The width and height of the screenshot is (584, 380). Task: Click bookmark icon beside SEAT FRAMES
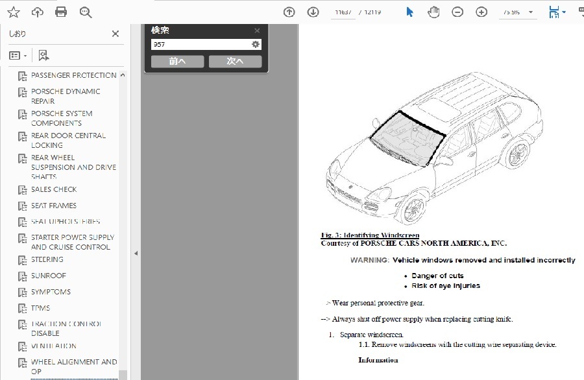[22, 206]
